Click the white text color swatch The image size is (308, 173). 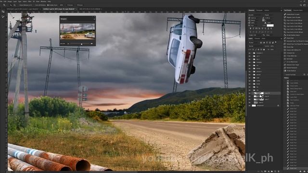pyautogui.click(x=270, y=25)
